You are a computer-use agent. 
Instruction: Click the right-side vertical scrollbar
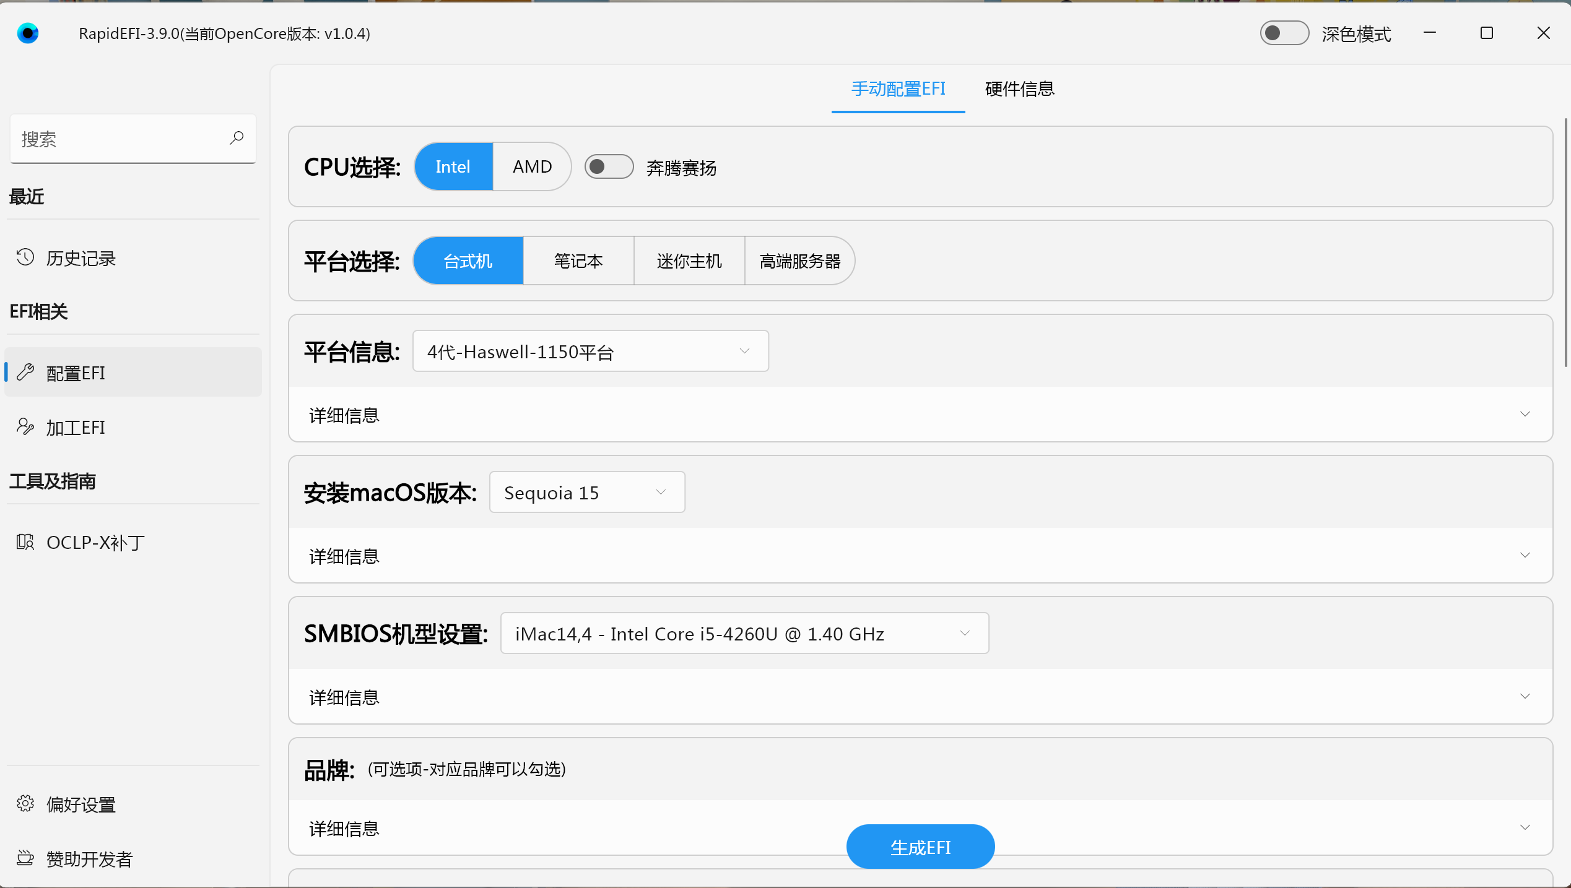coord(1565,241)
